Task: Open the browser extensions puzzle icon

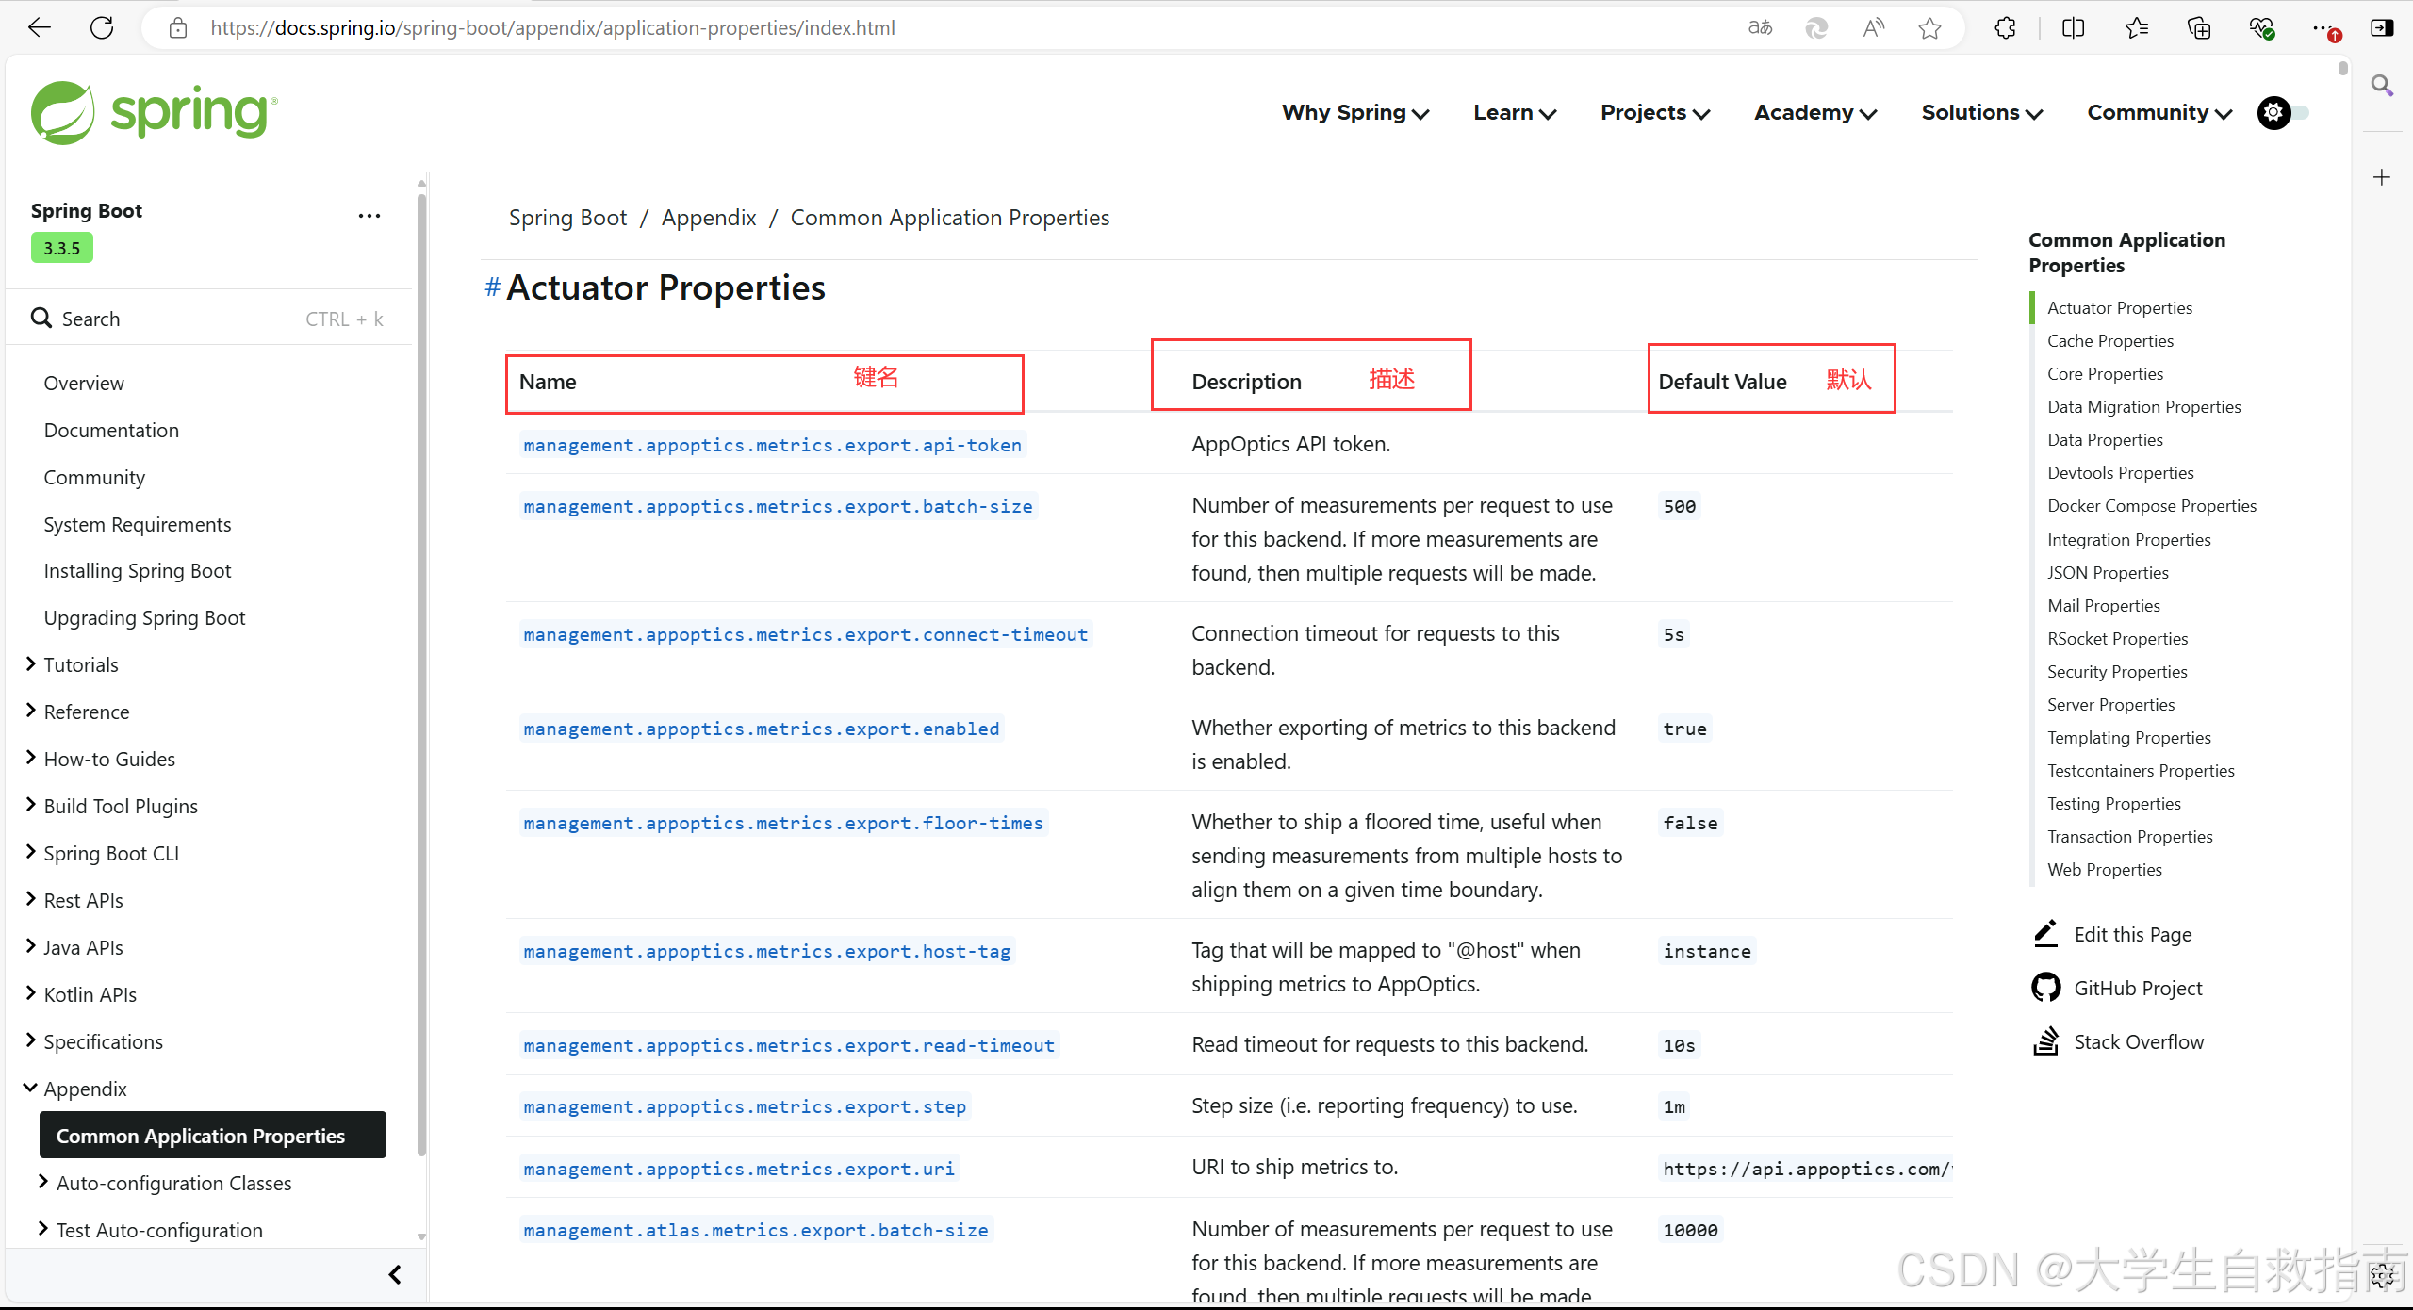Action: pos(2005,28)
